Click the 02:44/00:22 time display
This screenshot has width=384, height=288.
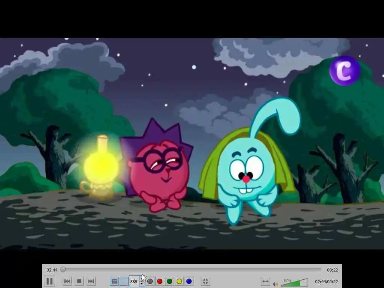point(327,282)
